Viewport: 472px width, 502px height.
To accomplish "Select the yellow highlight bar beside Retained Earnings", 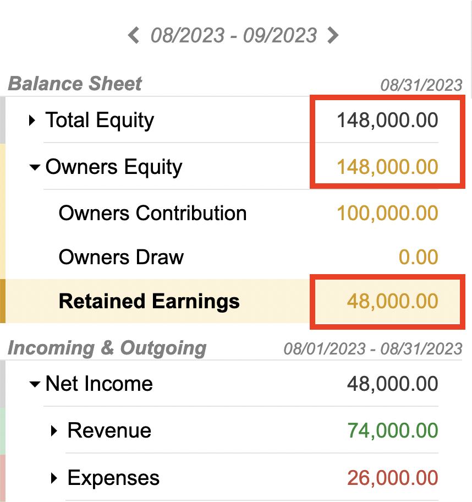I will [x=3, y=302].
